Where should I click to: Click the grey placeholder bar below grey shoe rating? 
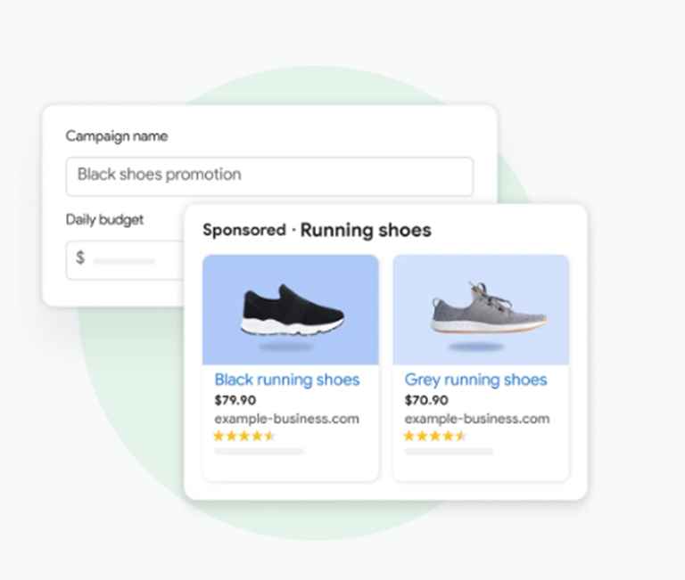(449, 452)
